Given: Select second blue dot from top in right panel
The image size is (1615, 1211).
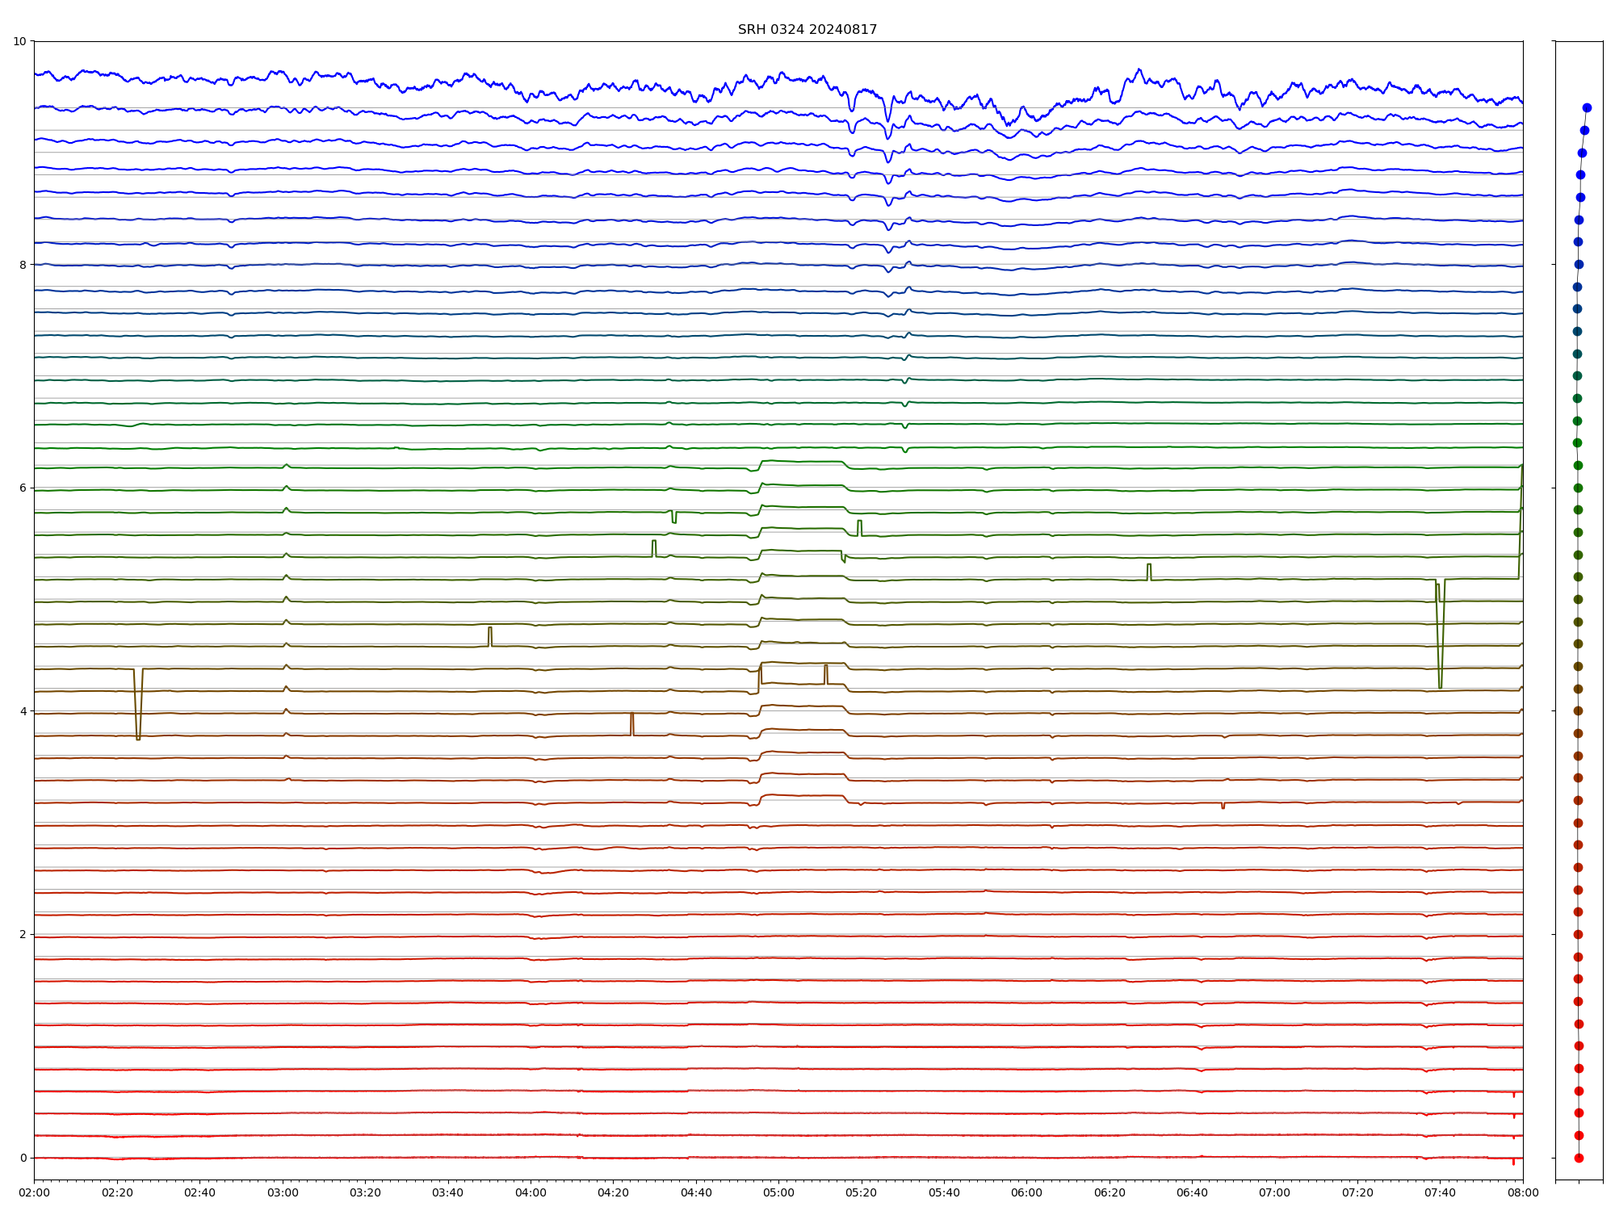Looking at the screenshot, I should pos(1584,130).
